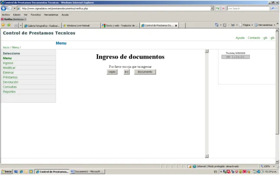Stop loading with the red X icon
280x176 pixels.
(223, 8)
